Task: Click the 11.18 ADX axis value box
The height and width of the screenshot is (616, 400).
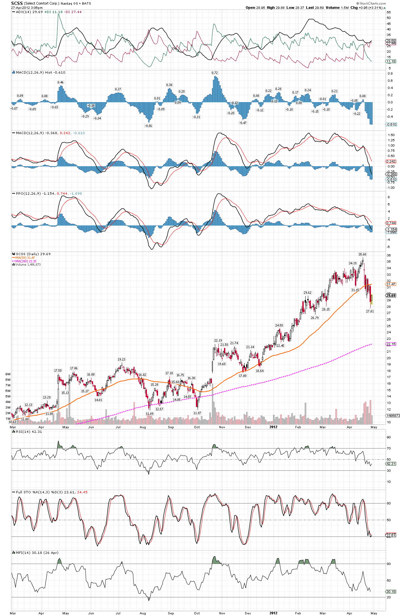Action: pyautogui.click(x=391, y=62)
